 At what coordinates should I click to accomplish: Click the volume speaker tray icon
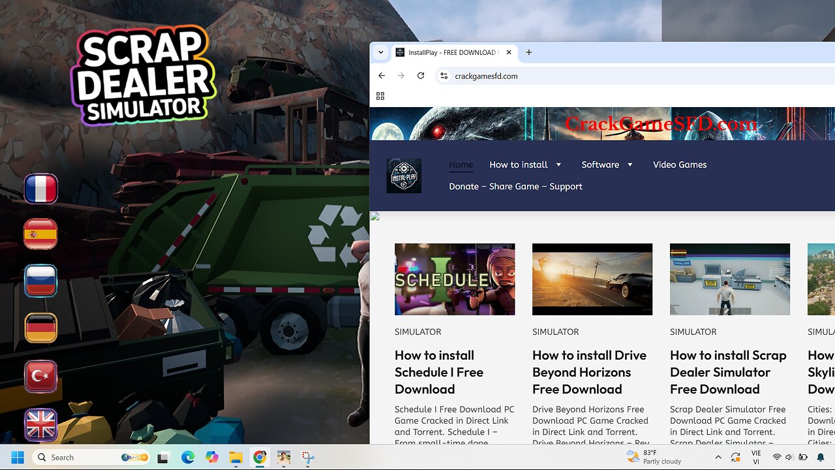[789, 457]
